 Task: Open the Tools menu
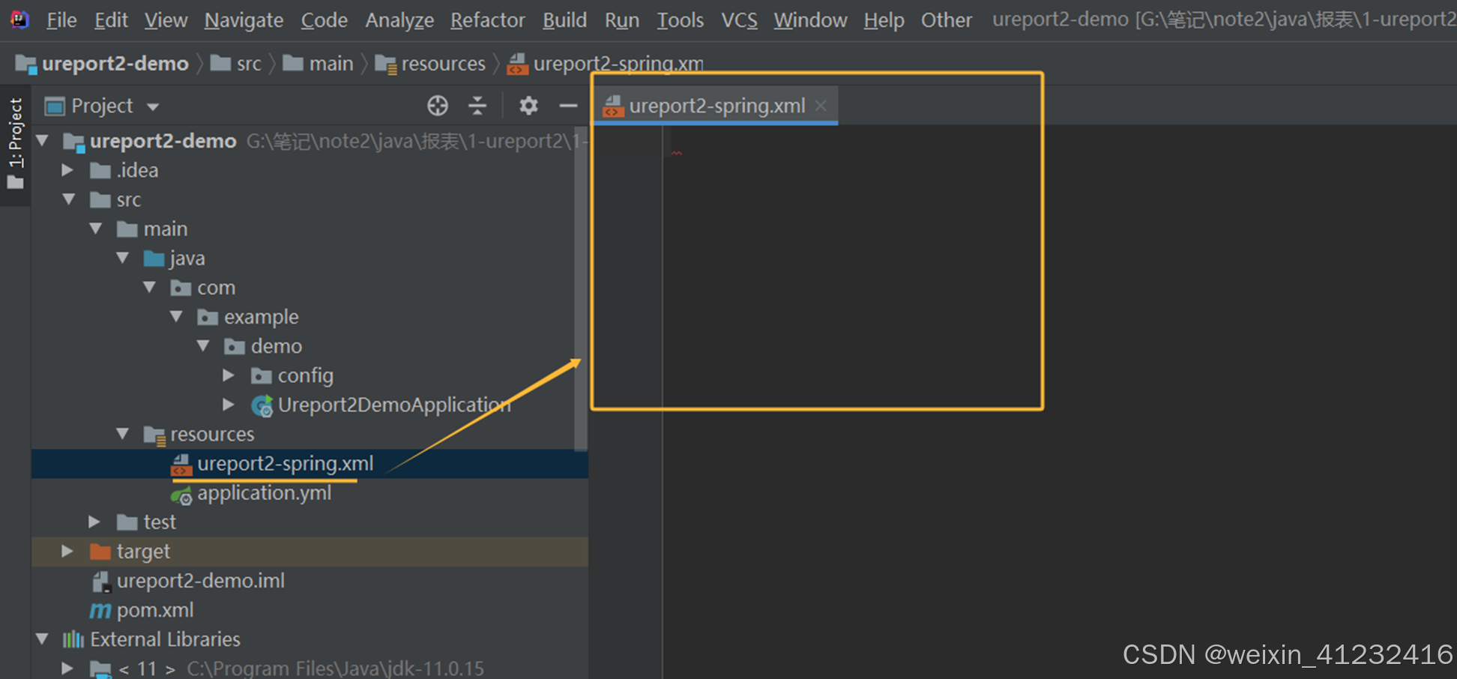680,20
